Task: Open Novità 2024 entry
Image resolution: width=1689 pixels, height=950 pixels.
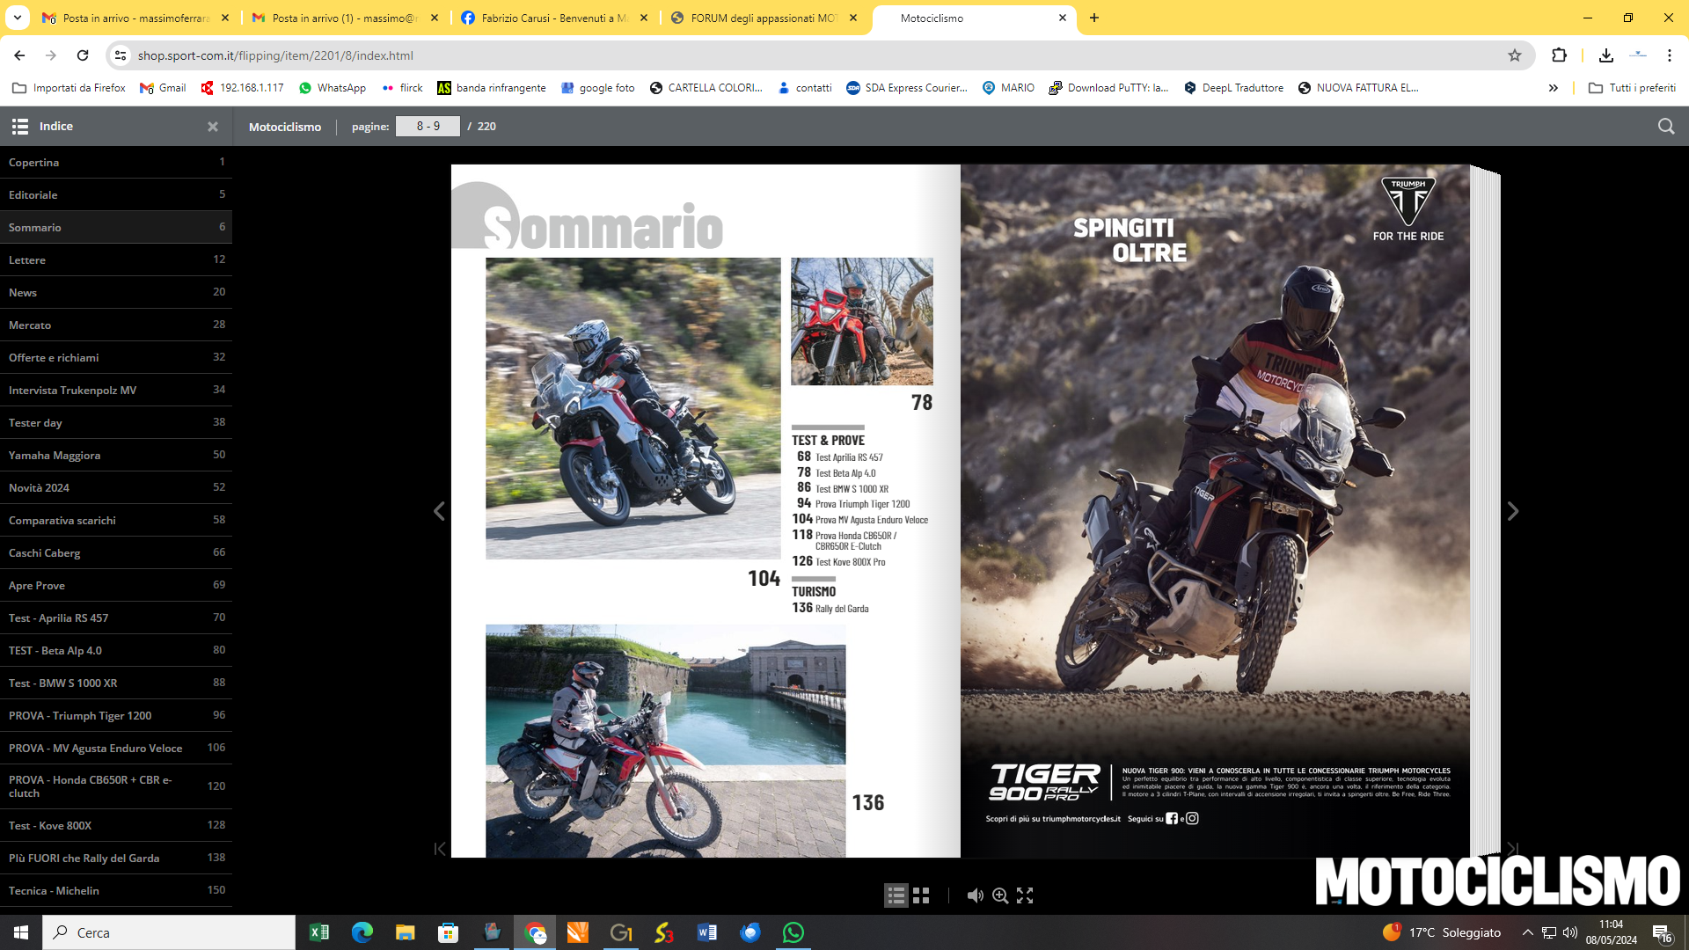Action: [116, 487]
